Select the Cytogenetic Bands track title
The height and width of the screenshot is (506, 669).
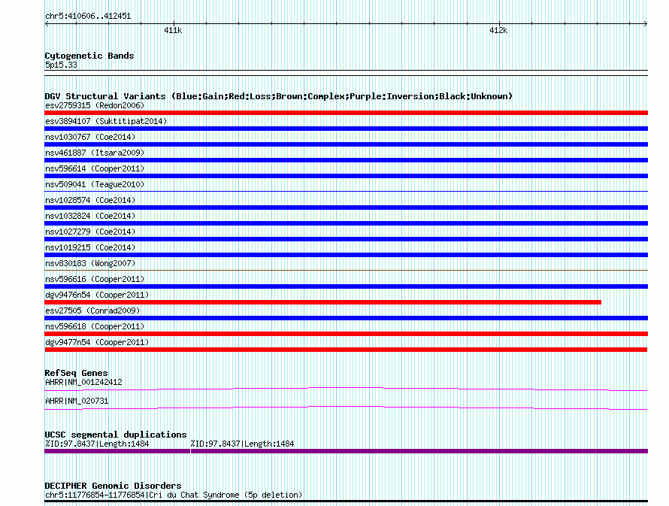(x=89, y=56)
